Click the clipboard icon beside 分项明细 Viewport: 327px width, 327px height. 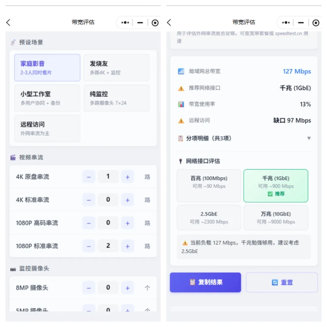[x=180, y=138]
